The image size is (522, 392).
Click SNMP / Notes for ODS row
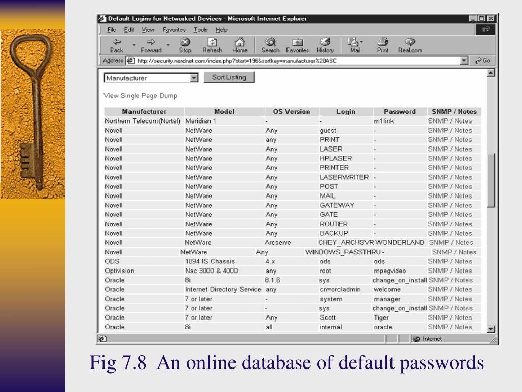[x=450, y=261]
